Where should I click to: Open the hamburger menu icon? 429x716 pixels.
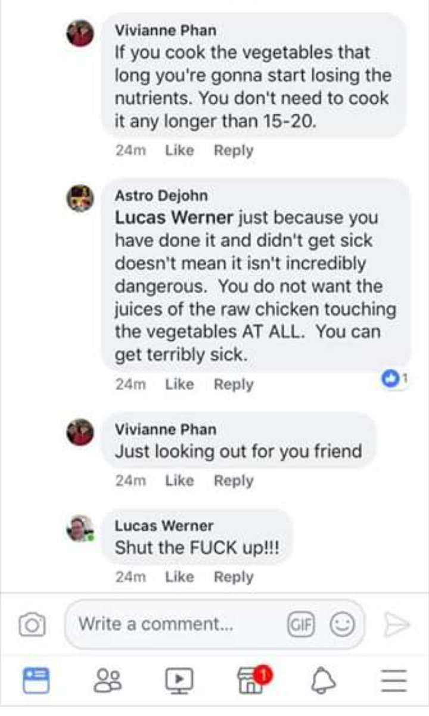click(x=394, y=680)
